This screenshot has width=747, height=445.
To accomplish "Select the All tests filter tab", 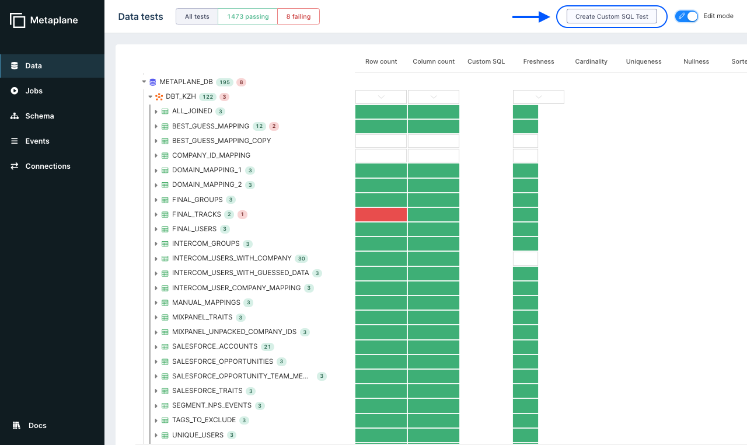I will [197, 16].
